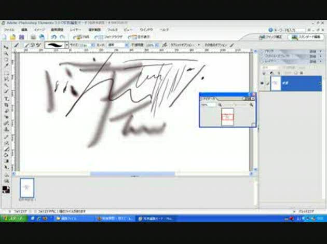This screenshot has width=327, height=244.
Task: Select the Magic Wand tool
Action: pos(6,86)
